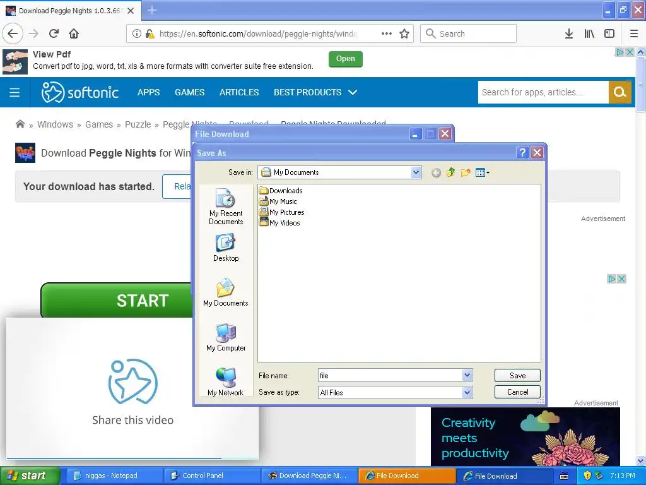Image resolution: width=646 pixels, height=485 pixels.
Task: Click the Games breadcrumb link
Action: coord(99,124)
